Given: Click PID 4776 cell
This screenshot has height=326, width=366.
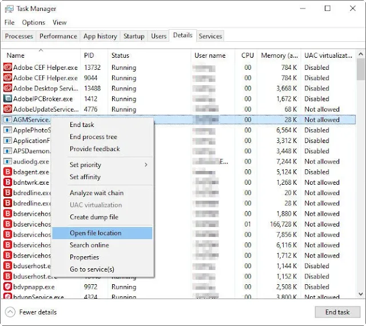Looking at the screenshot, I should [90, 109].
